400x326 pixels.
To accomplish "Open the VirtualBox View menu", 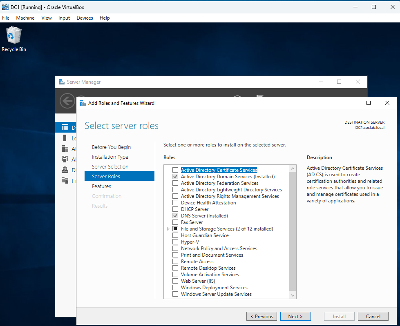I will pyautogui.click(x=47, y=18).
